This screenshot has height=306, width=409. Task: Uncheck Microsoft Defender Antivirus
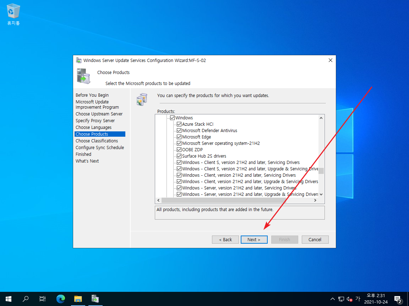point(179,131)
